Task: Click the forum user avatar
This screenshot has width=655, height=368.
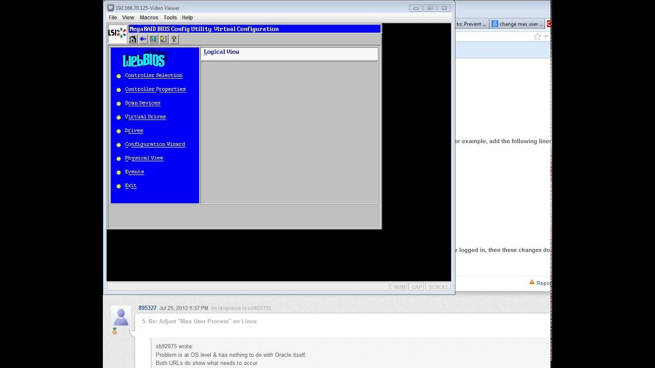Action: click(x=121, y=317)
